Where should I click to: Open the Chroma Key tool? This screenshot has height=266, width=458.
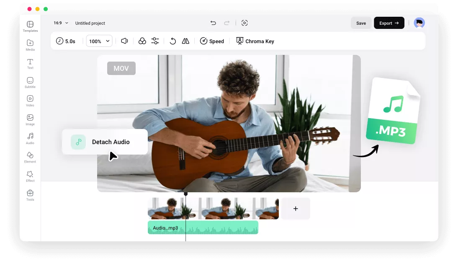click(x=255, y=41)
